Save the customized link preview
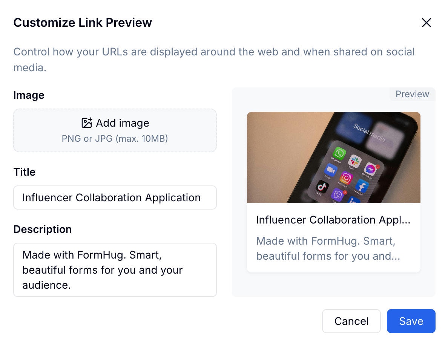Viewport: 448px width, 346px height. [411, 321]
